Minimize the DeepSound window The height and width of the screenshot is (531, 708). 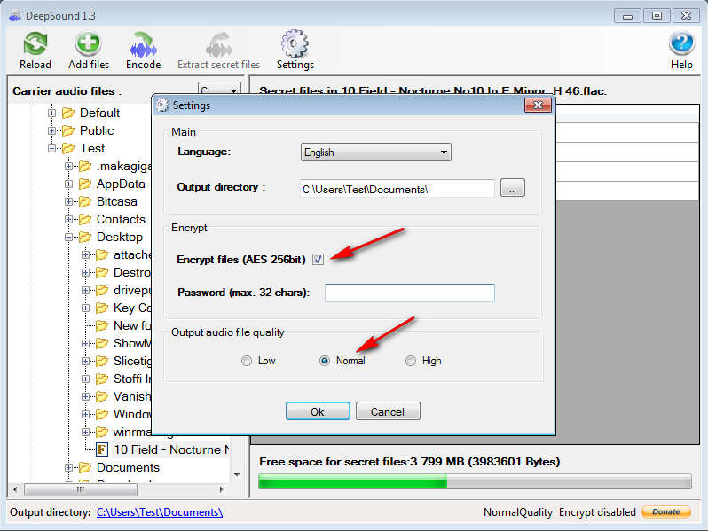pyautogui.click(x=627, y=16)
